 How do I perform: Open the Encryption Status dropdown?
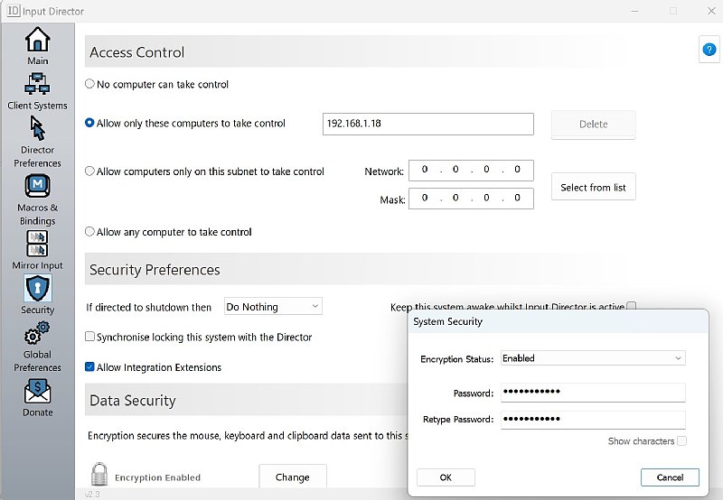pos(593,358)
